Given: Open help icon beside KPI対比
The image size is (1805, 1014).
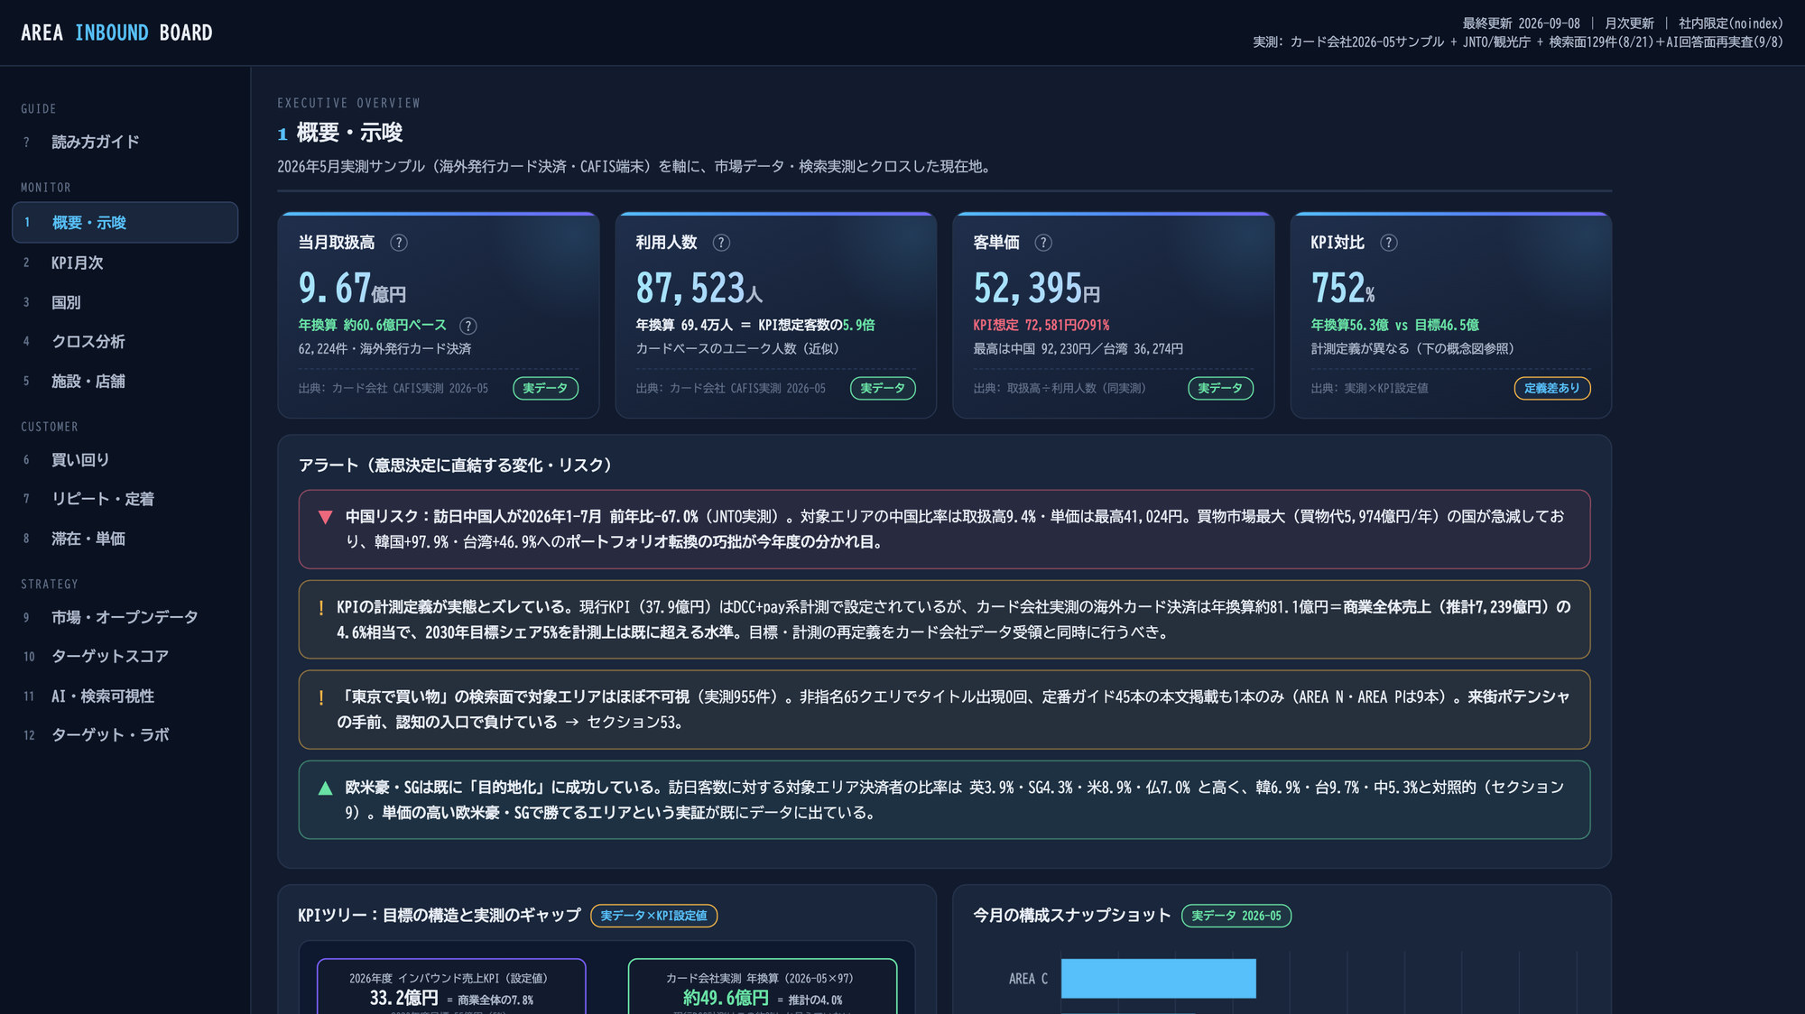Looking at the screenshot, I should coord(1389,243).
